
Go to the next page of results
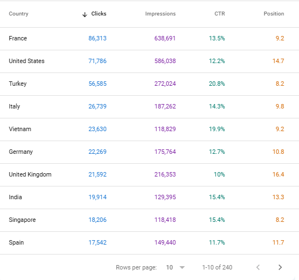[x=280, y=267]
